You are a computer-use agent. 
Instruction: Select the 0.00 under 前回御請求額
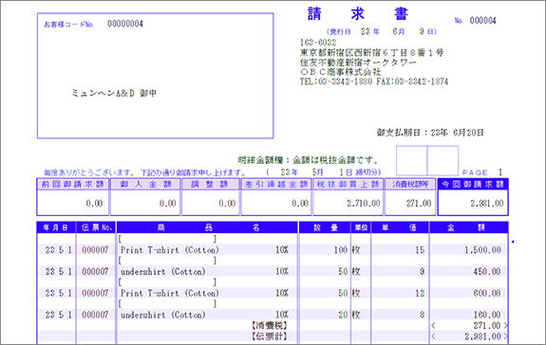click(x=94, y=203)
